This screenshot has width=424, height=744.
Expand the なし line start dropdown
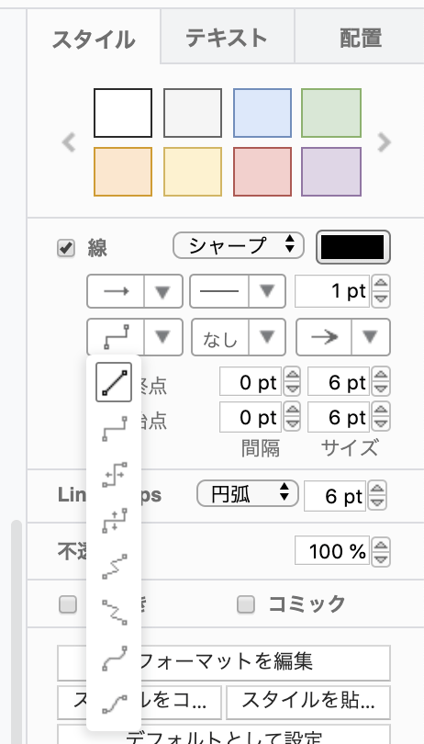coord(238,337)
